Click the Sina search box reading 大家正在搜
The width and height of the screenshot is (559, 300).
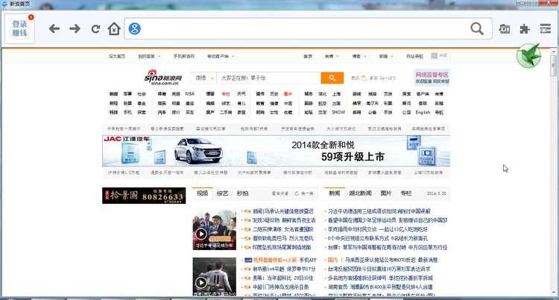click(x=269, y=78)
